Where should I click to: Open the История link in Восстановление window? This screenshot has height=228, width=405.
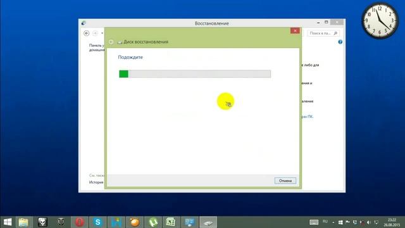point(96,182)
